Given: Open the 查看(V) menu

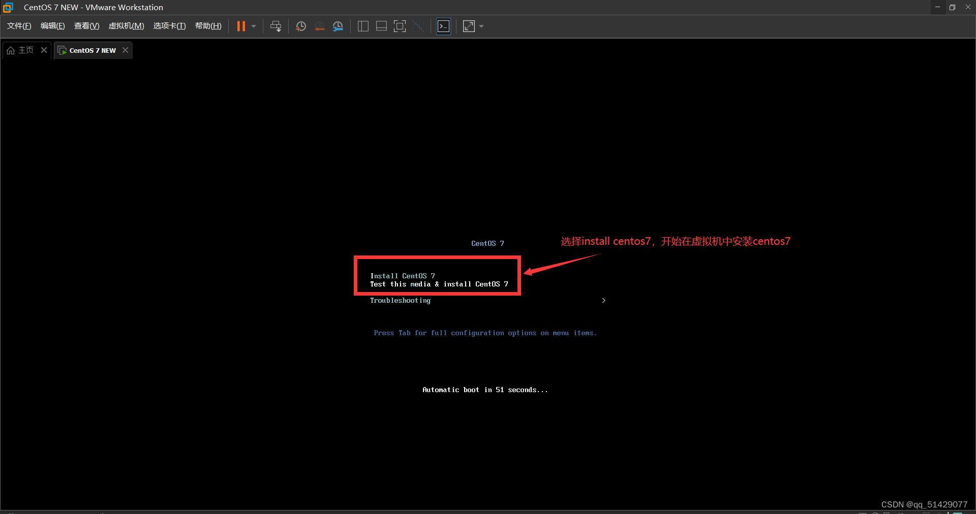Looking at the screenshot, I should point(87,26).
